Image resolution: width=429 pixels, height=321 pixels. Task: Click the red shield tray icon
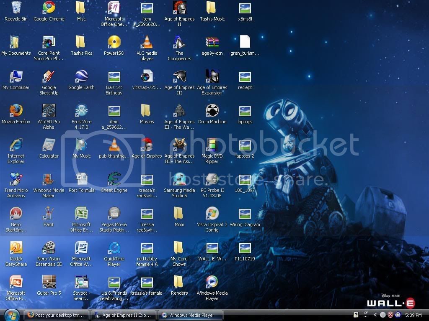coord(390,315)
